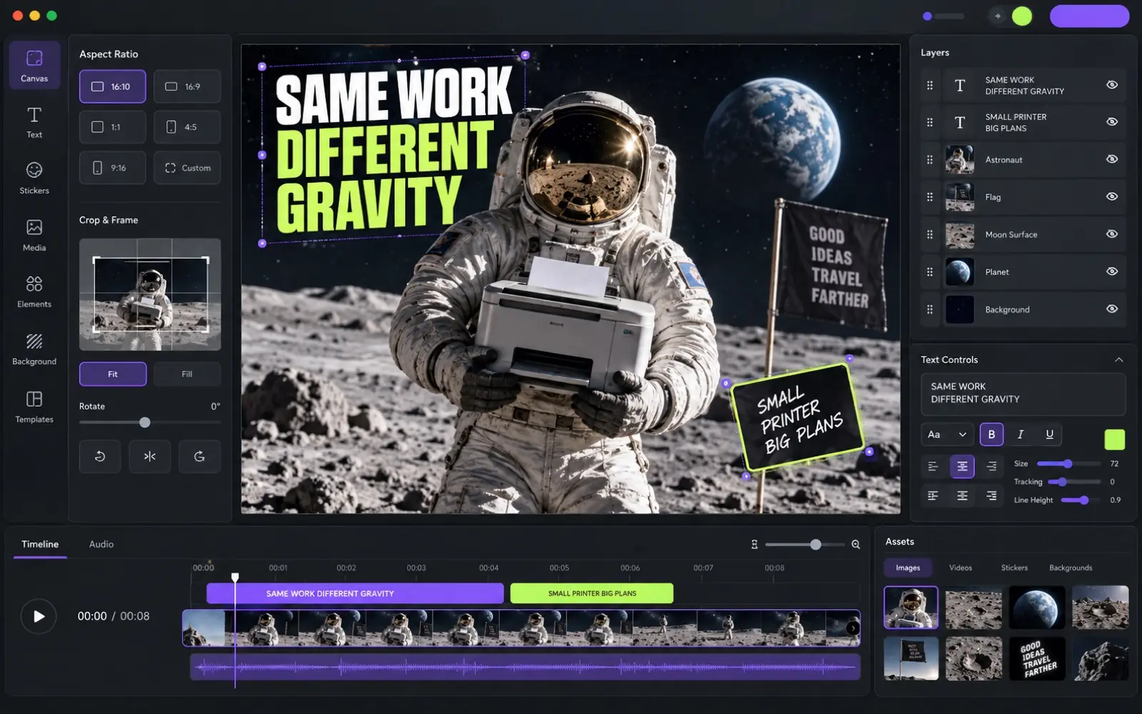
Task: Select the SMALL PRINTER BIG PLANS timeline clip
Action: tap(592, 593)
